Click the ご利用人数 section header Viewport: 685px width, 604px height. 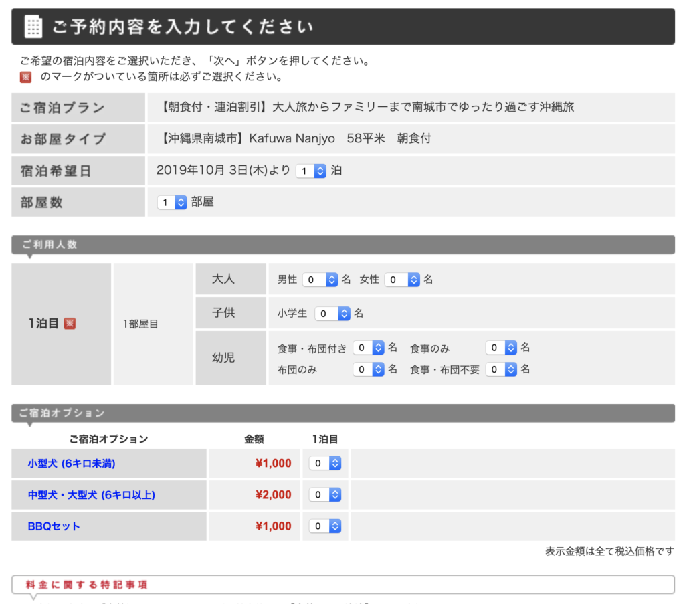[x=343, y=245]
